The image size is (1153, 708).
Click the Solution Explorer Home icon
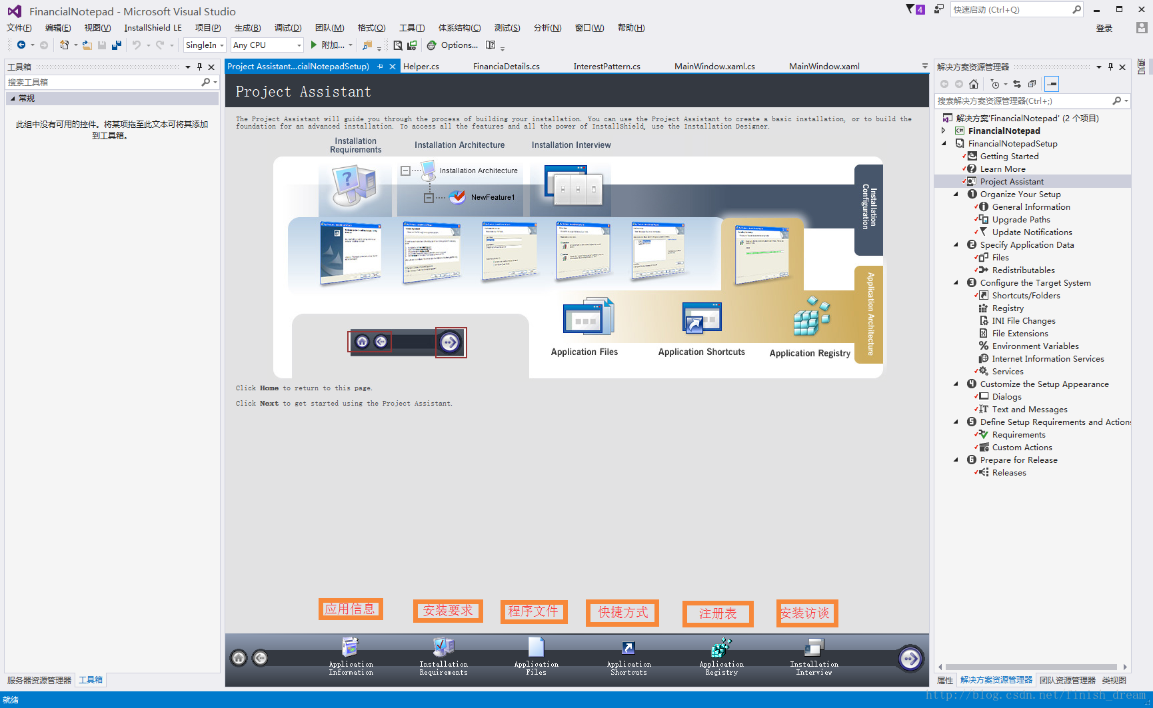[974, 84]
